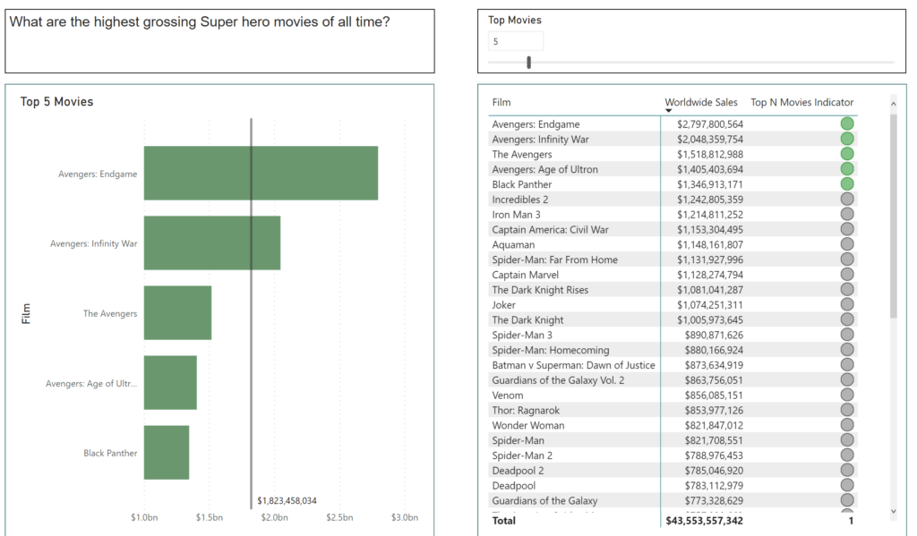Sort table by Film column header
This screenshot has height=536, width=917.
tap(501, 103)
